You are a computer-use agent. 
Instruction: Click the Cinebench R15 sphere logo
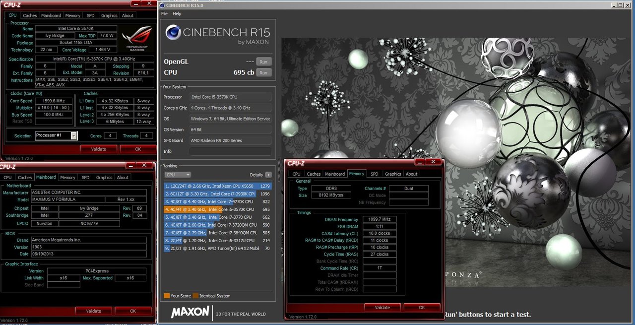[173, 33]
